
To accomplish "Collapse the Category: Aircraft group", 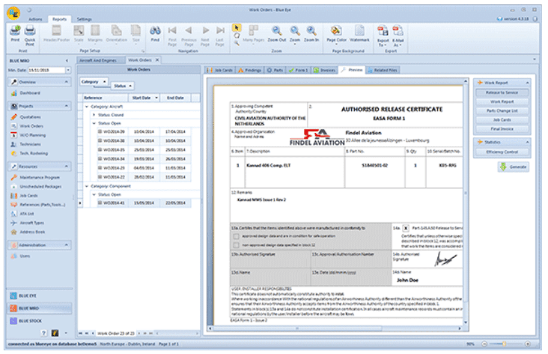I will 87,106.
